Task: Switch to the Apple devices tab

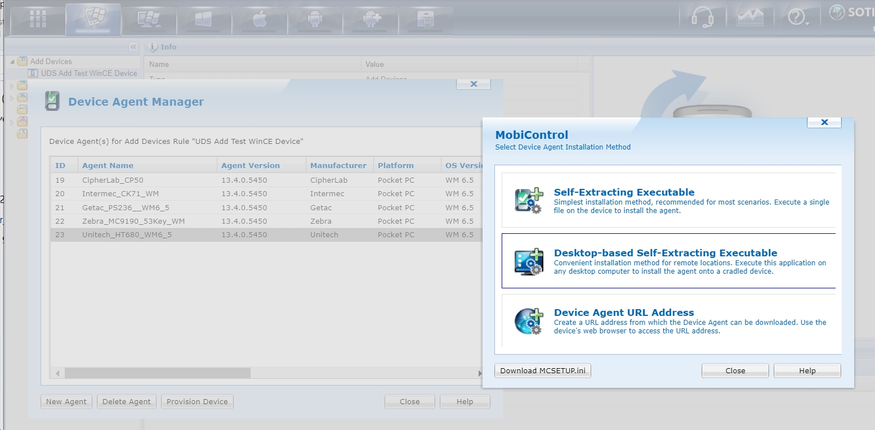Action: [259, 19]
